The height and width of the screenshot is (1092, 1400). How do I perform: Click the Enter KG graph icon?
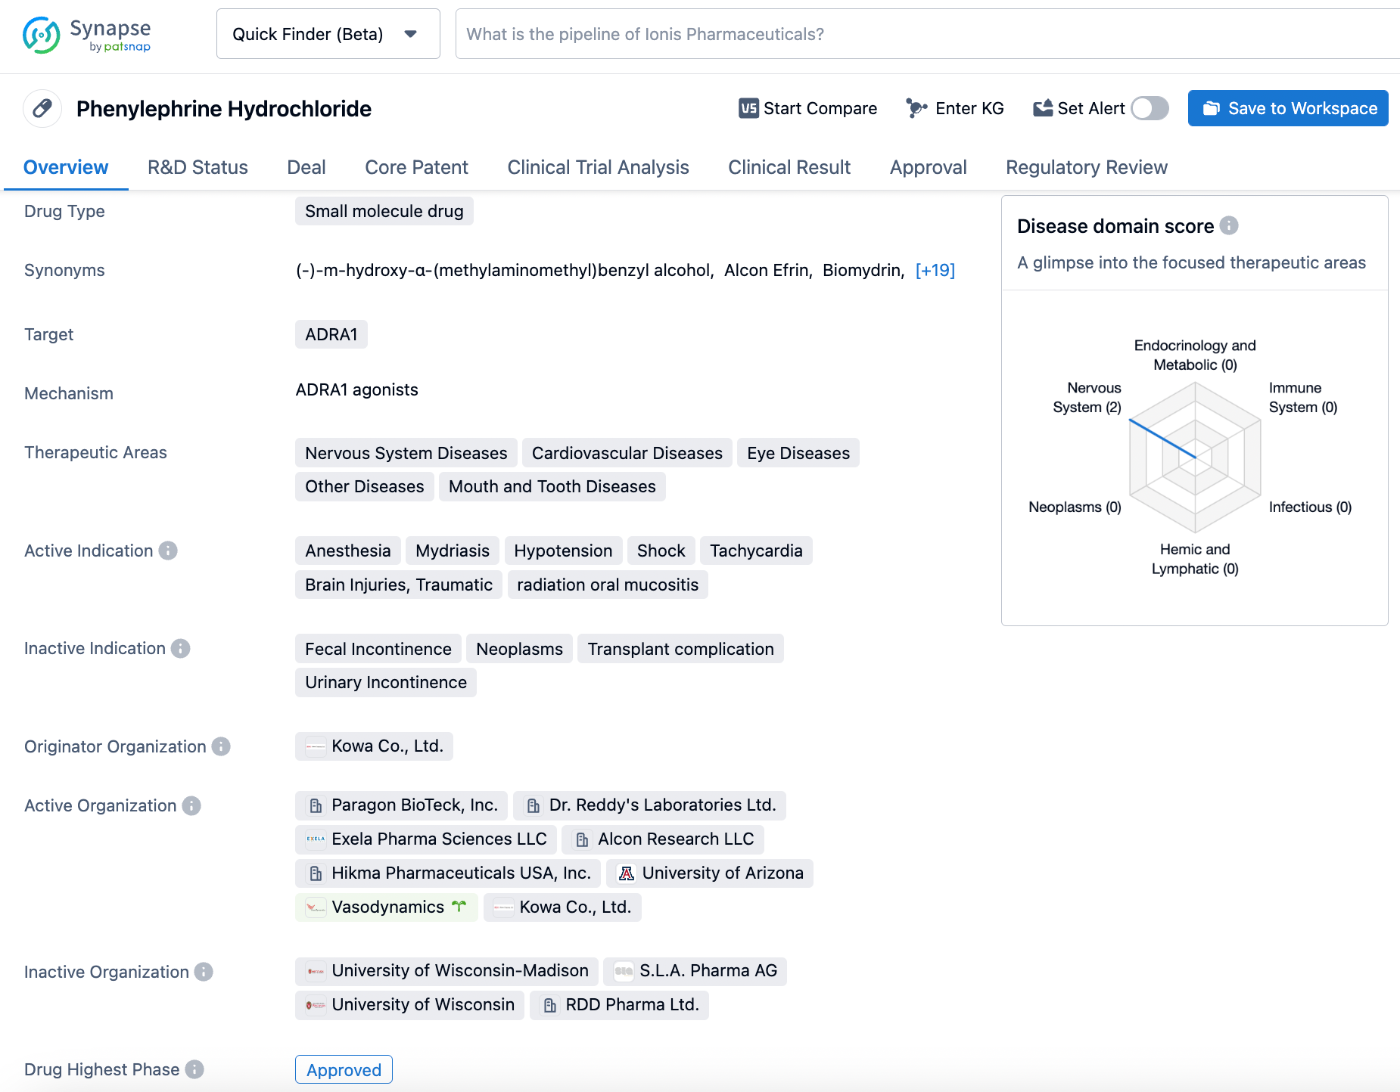916,108
